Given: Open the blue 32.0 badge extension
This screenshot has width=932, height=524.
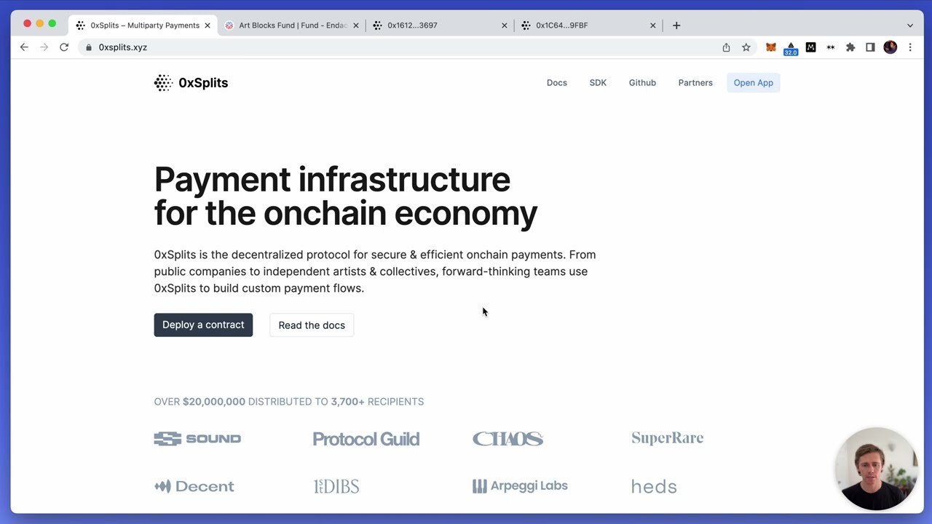Looking at the screenshot, I should click(791, 48).
